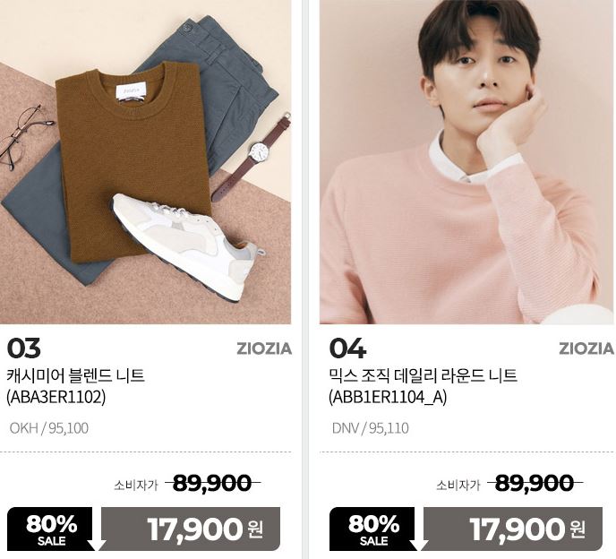Screen dimensions: 616x559
Task: Open the 믹스 조직 데일리 라운드 니트 title
Action: coord(423,375)
